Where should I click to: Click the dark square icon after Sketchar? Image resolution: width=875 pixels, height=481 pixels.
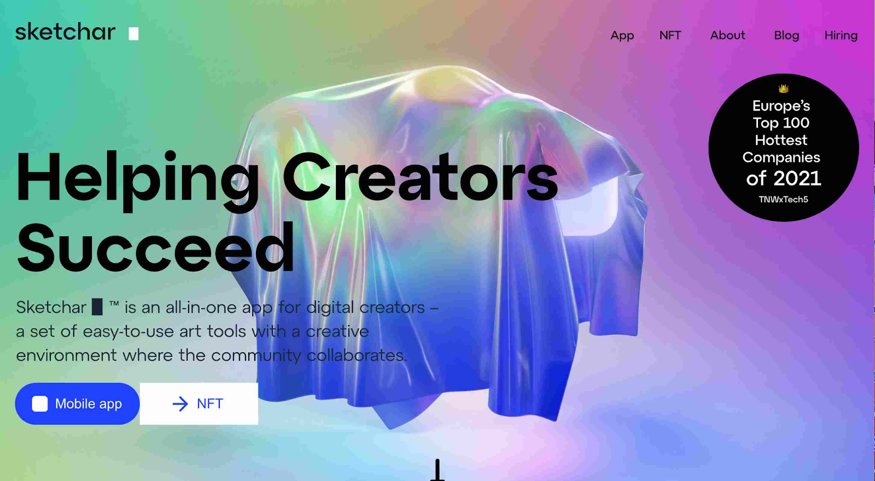97,307
